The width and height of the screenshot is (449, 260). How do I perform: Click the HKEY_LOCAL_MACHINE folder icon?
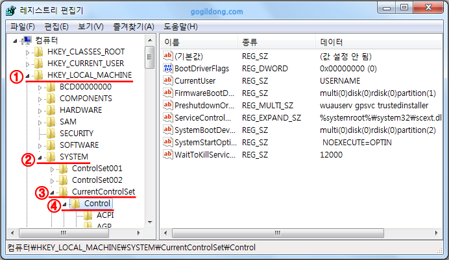[x=39, y=75]
